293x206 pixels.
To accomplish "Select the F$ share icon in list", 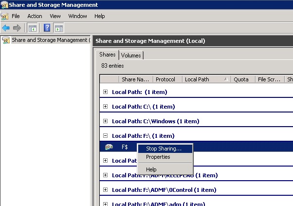I will point(109,147).
